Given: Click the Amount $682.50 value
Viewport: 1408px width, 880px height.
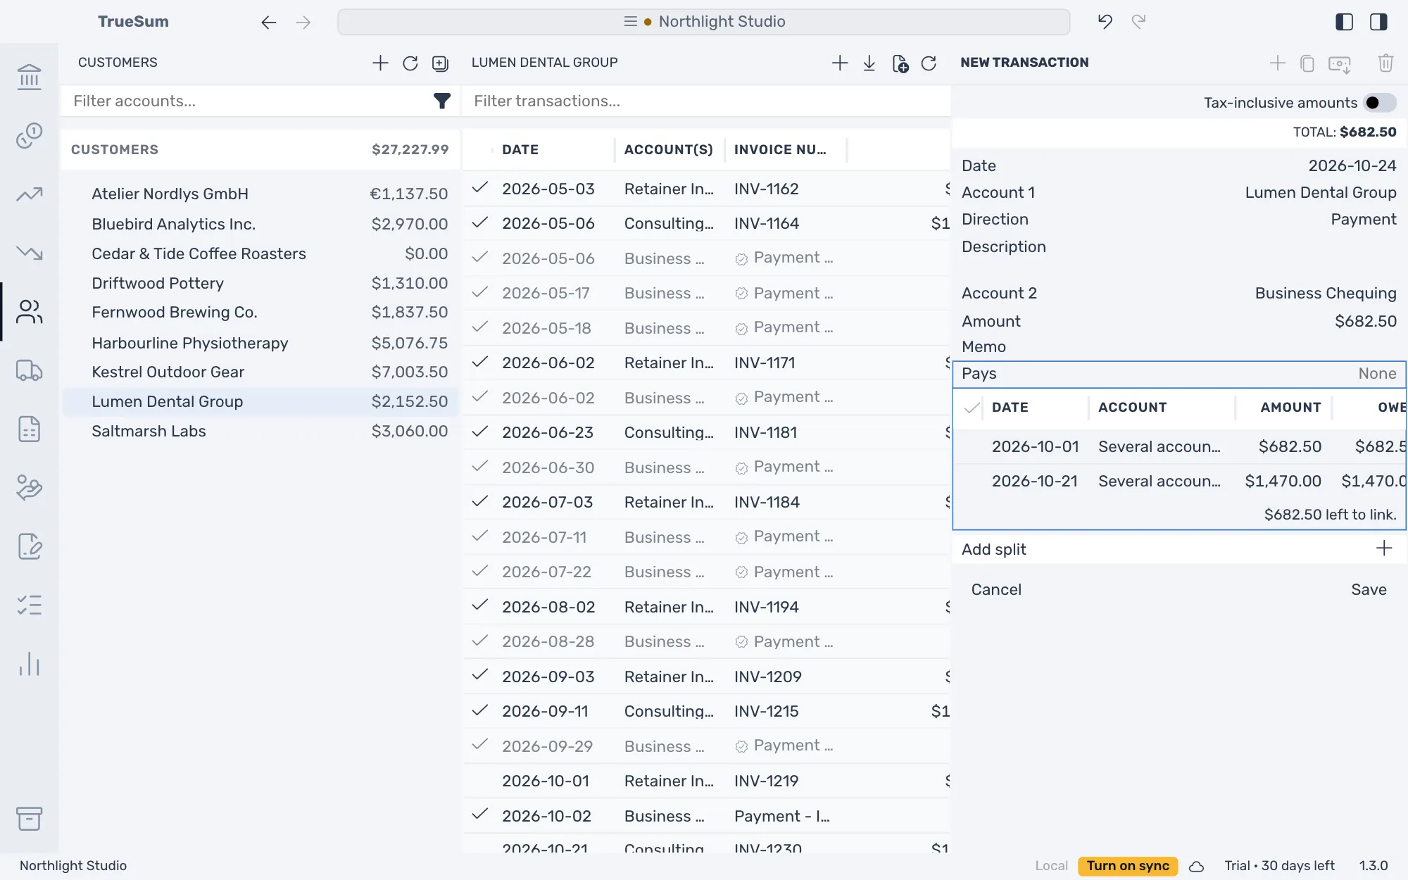Looking at the screenshot, I should pyautogui.click(x=1365, y=322).
